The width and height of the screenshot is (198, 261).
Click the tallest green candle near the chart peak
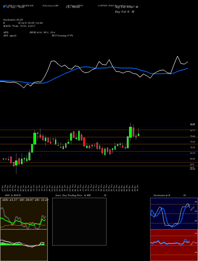(131, 132)
